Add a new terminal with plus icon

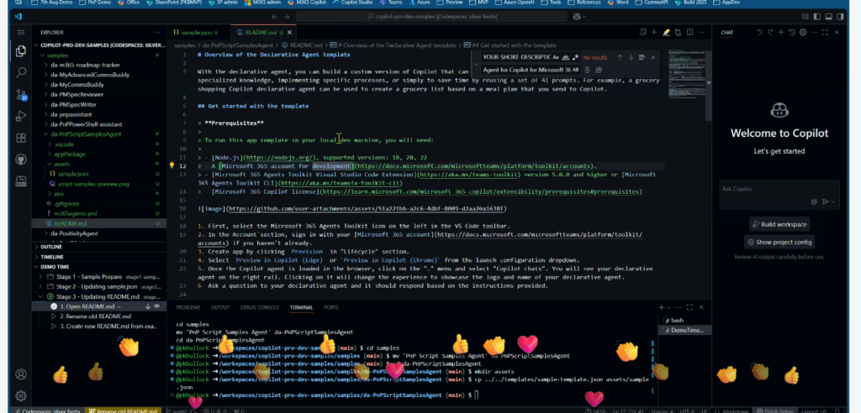click(x=662, y=308)
